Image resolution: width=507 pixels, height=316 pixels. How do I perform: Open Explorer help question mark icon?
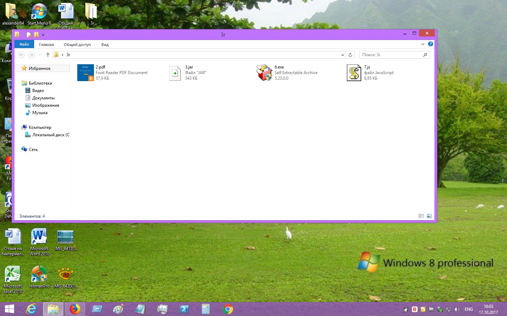click(430, 44)
